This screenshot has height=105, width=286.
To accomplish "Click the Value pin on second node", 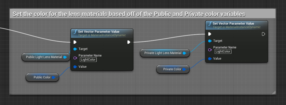I will [210, 59].
